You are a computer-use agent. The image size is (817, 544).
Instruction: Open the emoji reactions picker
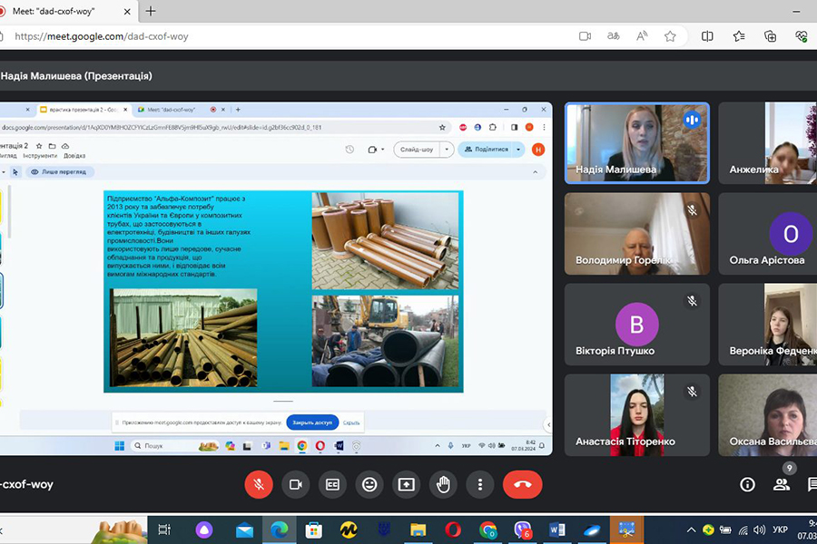click(369, 484)
